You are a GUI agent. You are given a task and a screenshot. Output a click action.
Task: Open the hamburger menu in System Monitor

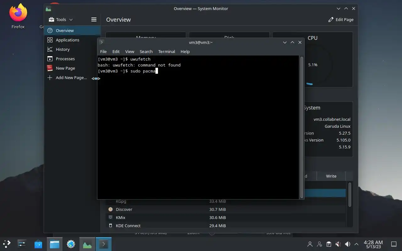94,19
